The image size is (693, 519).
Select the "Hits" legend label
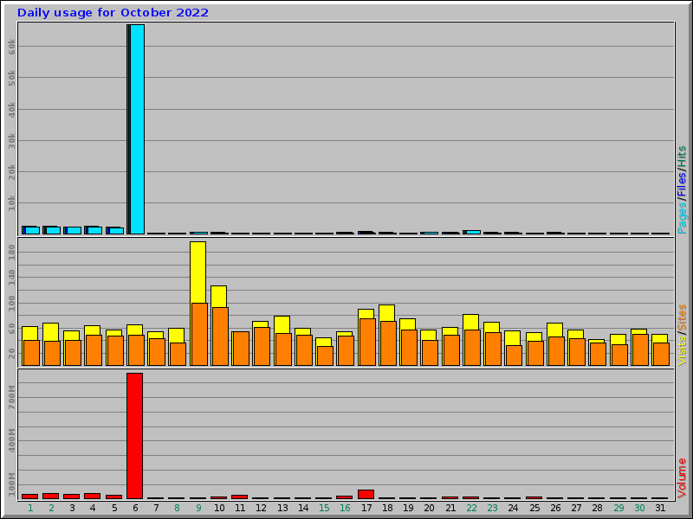point(682,157)
